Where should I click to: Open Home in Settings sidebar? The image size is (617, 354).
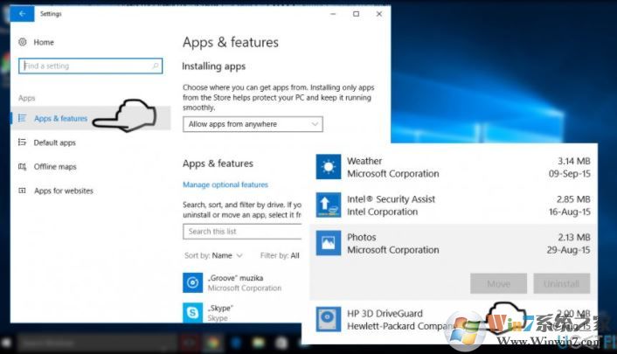coord(43,42)
